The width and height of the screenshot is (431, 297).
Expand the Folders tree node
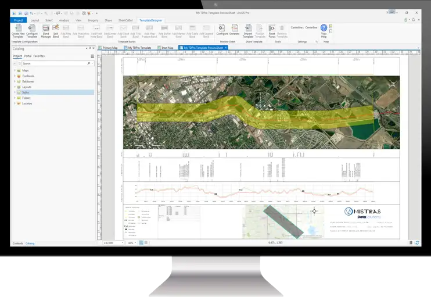(x=15, y=98)
